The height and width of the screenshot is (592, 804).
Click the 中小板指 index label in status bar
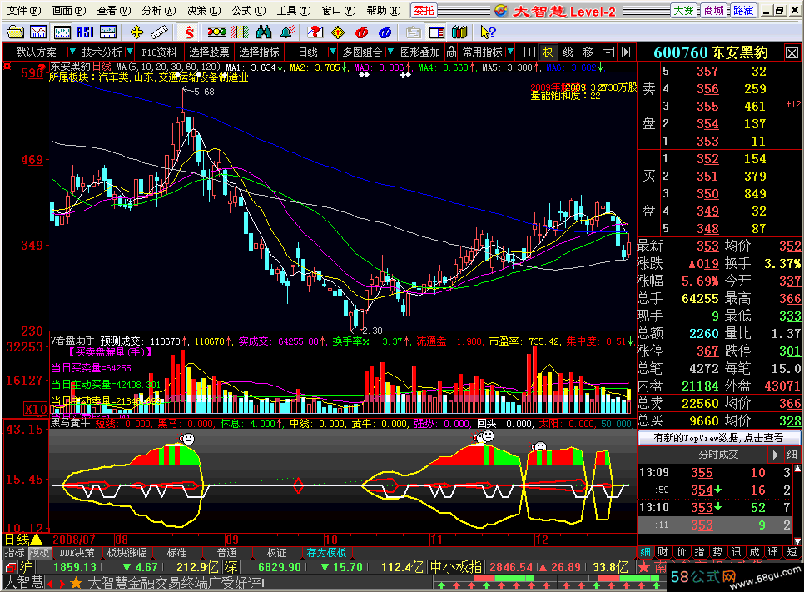pyautogui.click(x=455, y=567)
